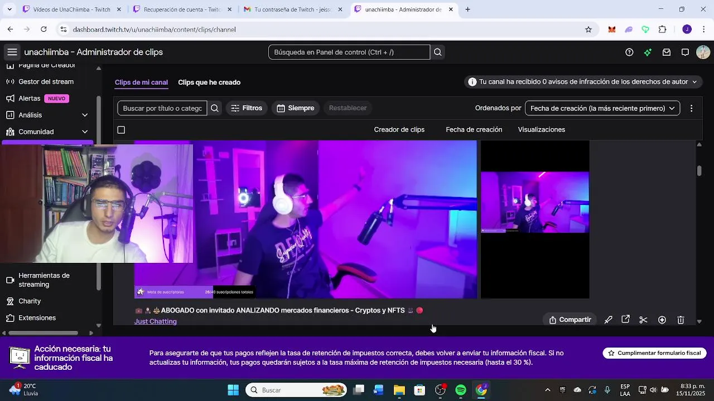Delete the clip with the trash icon
Viewport: 714px width, 401px height.
point(681,320)
